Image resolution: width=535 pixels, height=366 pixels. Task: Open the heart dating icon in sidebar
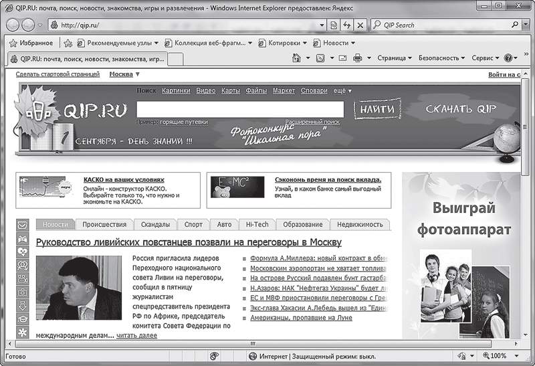point(22,252)
